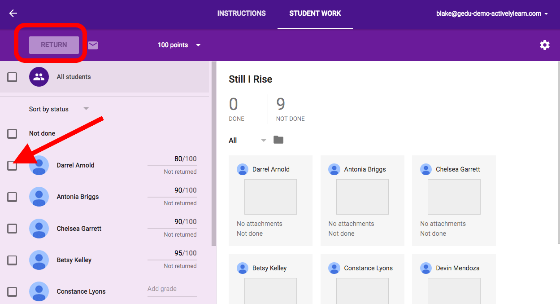Select Chelsea Garrett's checkbox
This screenshot has width=560, height=304.
click(x=12, y=229)
